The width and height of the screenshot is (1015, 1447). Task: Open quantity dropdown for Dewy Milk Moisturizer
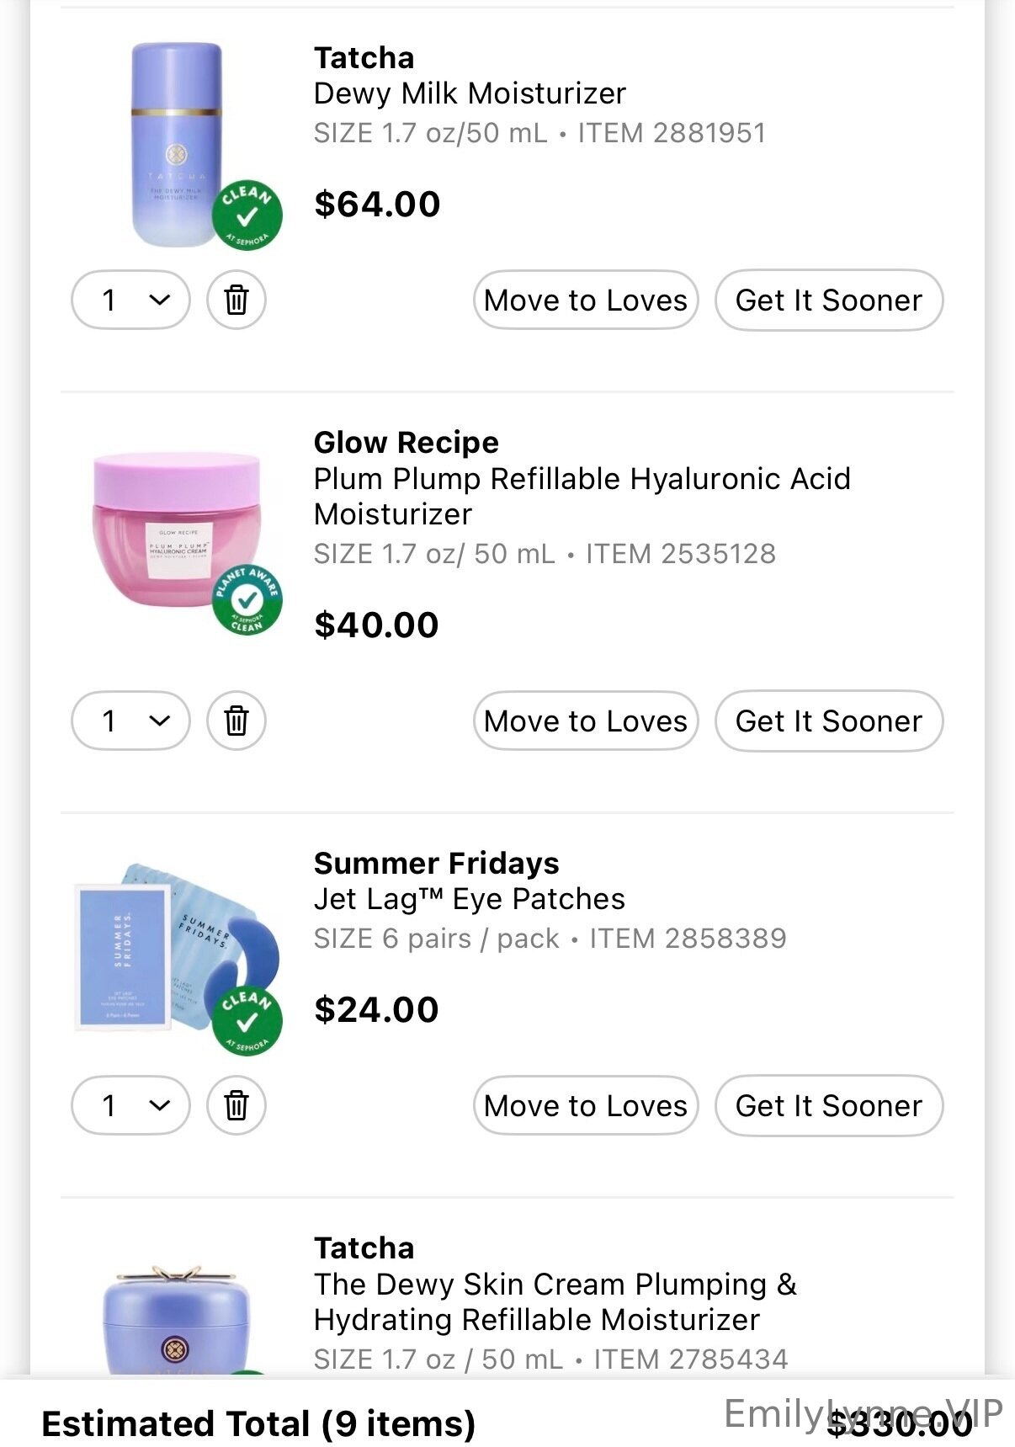coord(130,300)
